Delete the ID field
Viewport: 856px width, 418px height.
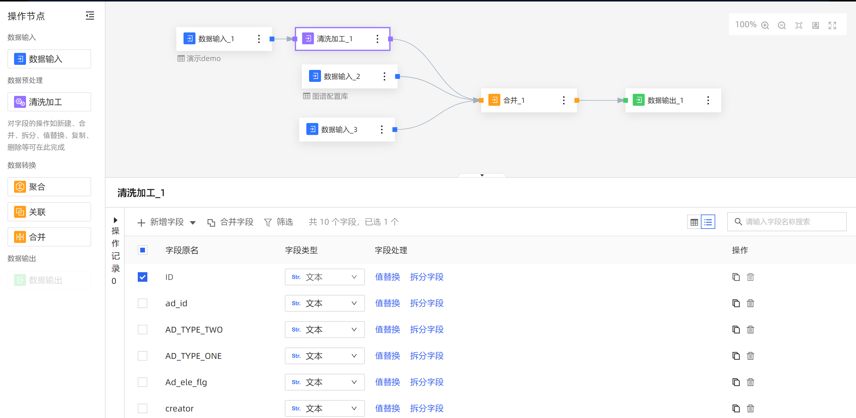pos(750,277)
